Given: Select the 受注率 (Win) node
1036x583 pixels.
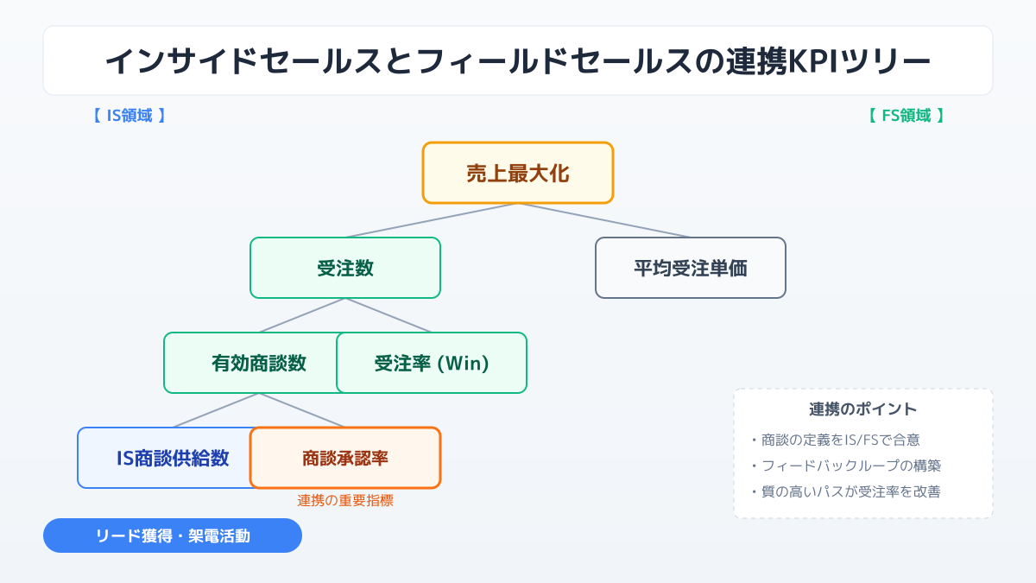Looking at the screenshot, I should (432, 363).
